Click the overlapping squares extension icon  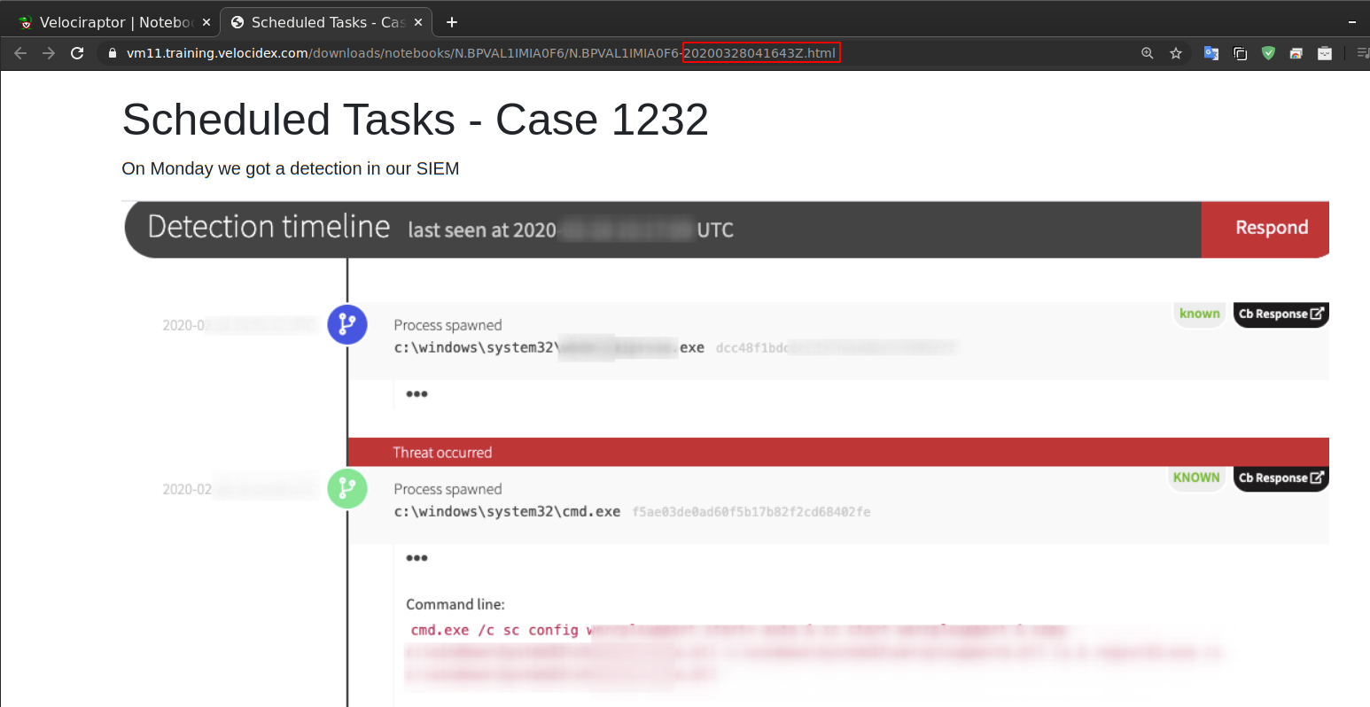[1240, 53]
